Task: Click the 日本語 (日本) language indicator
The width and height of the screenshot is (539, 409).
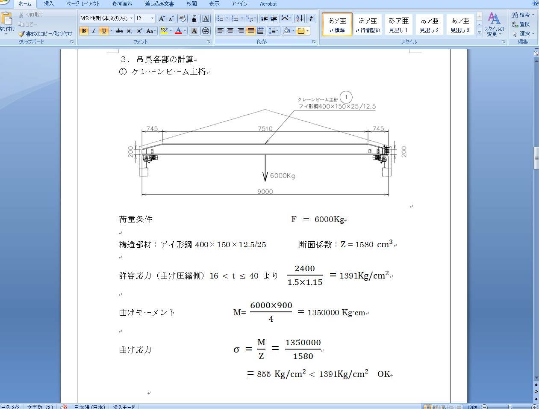Action: (x=89, y=407)
